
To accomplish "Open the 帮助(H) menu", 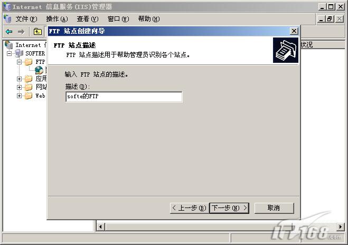I will 149,19.
